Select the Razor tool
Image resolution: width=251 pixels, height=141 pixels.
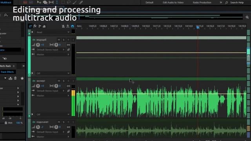pyautogui.click(x=45, y=2)
